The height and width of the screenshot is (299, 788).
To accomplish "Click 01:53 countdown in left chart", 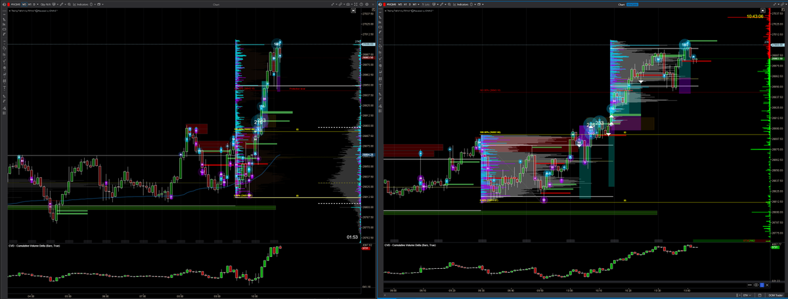I will click(x=352, y=237).
